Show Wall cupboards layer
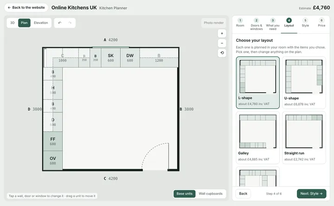Screen dimensions: 334x206 point(211,194)
